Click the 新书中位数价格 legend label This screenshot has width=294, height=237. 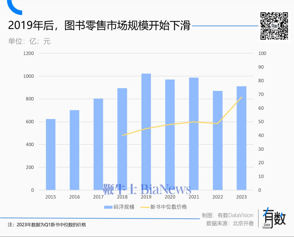coord(169,207)
